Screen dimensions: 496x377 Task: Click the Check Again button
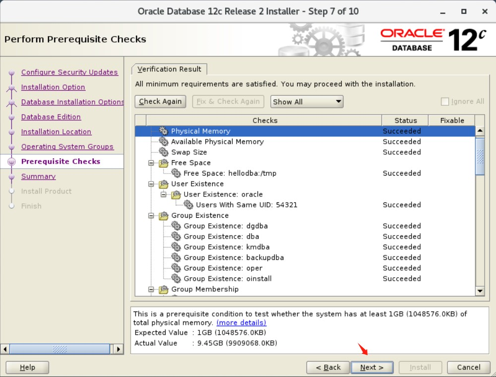pos(160,102)
